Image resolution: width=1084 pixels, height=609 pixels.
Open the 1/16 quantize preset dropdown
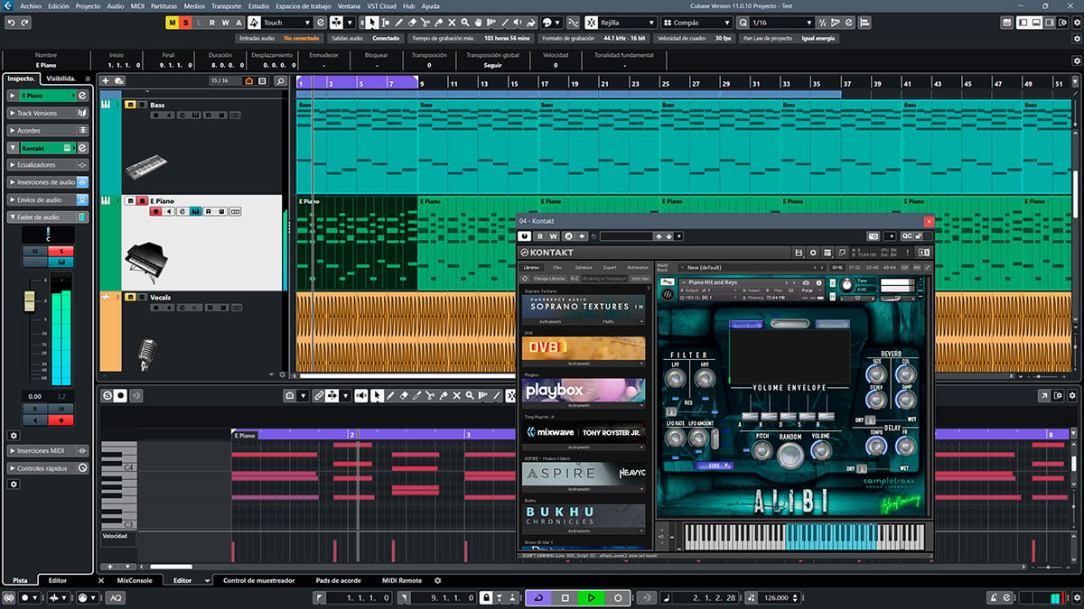point(781,23)
